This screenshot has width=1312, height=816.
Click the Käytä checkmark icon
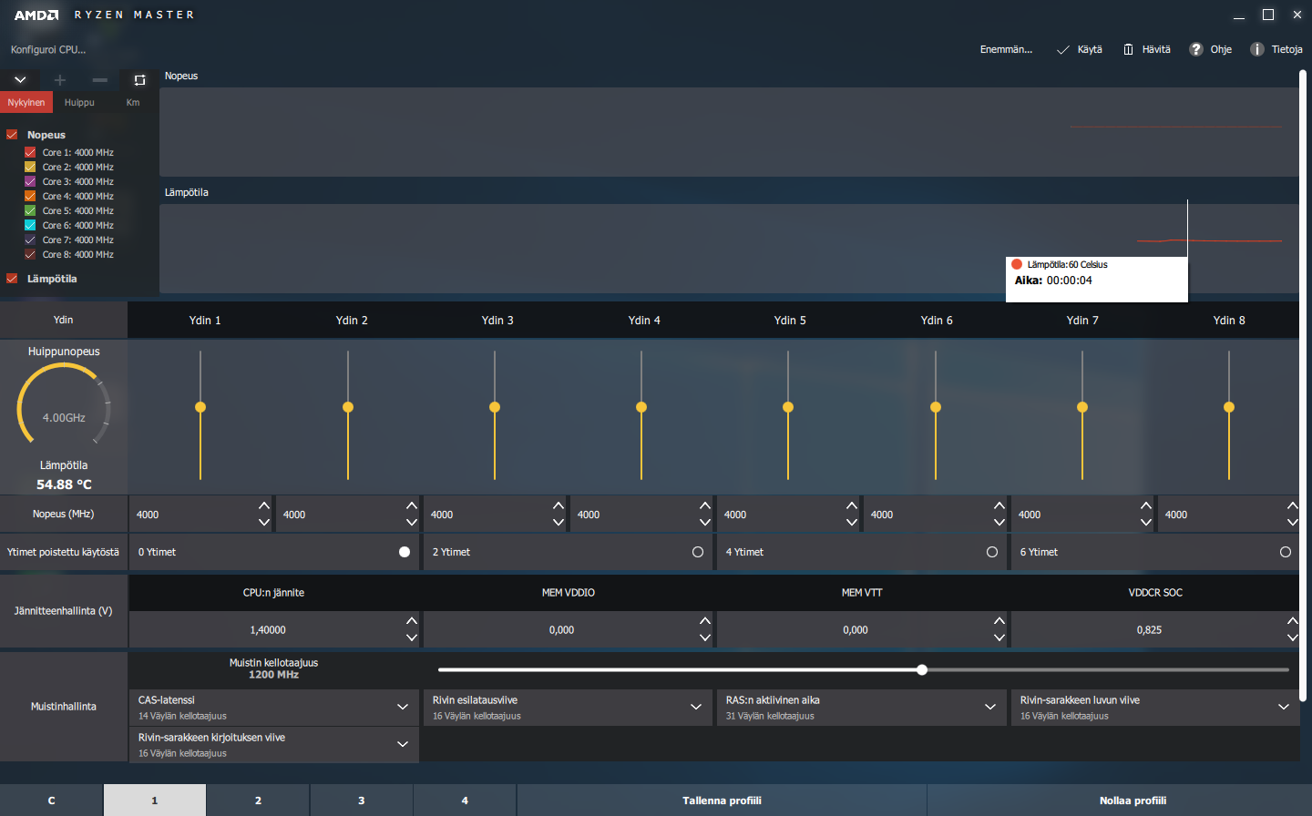pos(1062,50)
